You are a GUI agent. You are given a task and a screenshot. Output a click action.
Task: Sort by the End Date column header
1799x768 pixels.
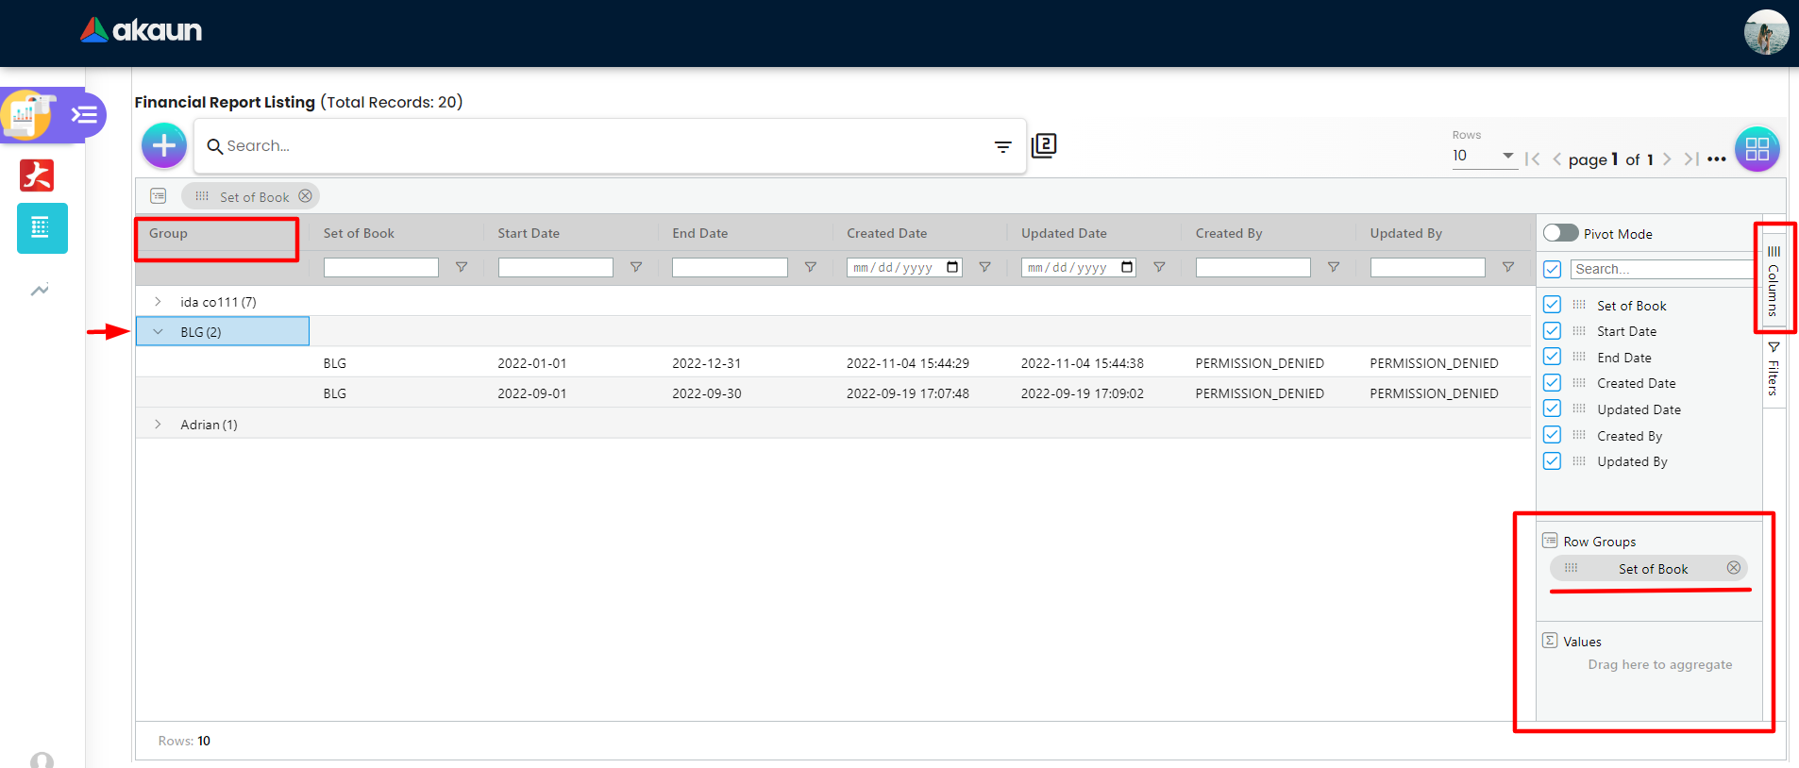point(699,233)
